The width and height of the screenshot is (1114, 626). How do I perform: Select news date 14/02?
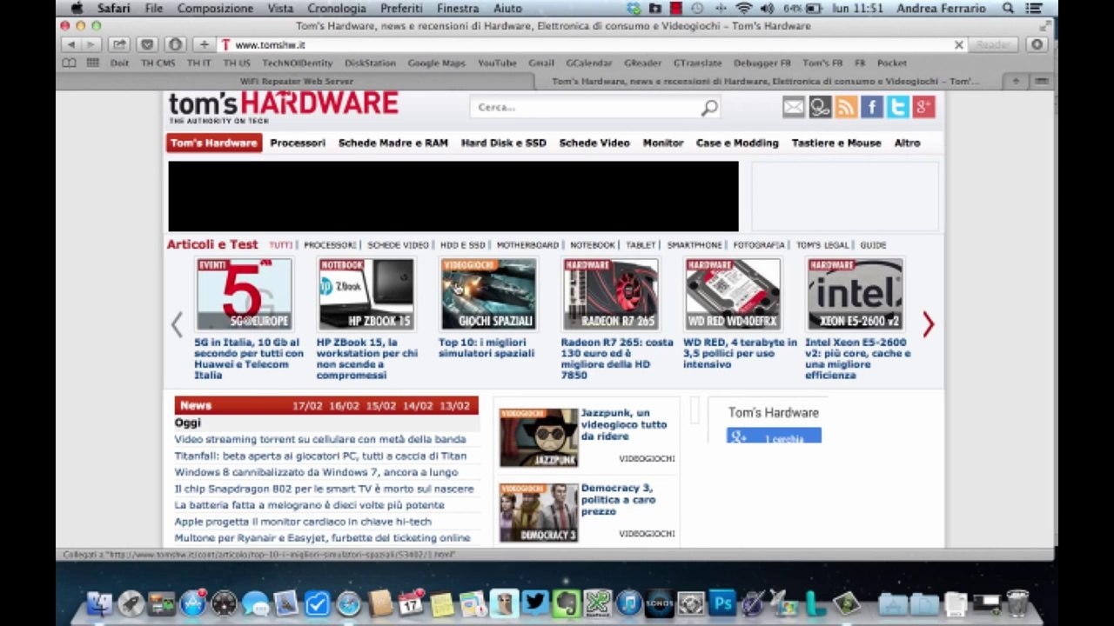click(418, 405)
